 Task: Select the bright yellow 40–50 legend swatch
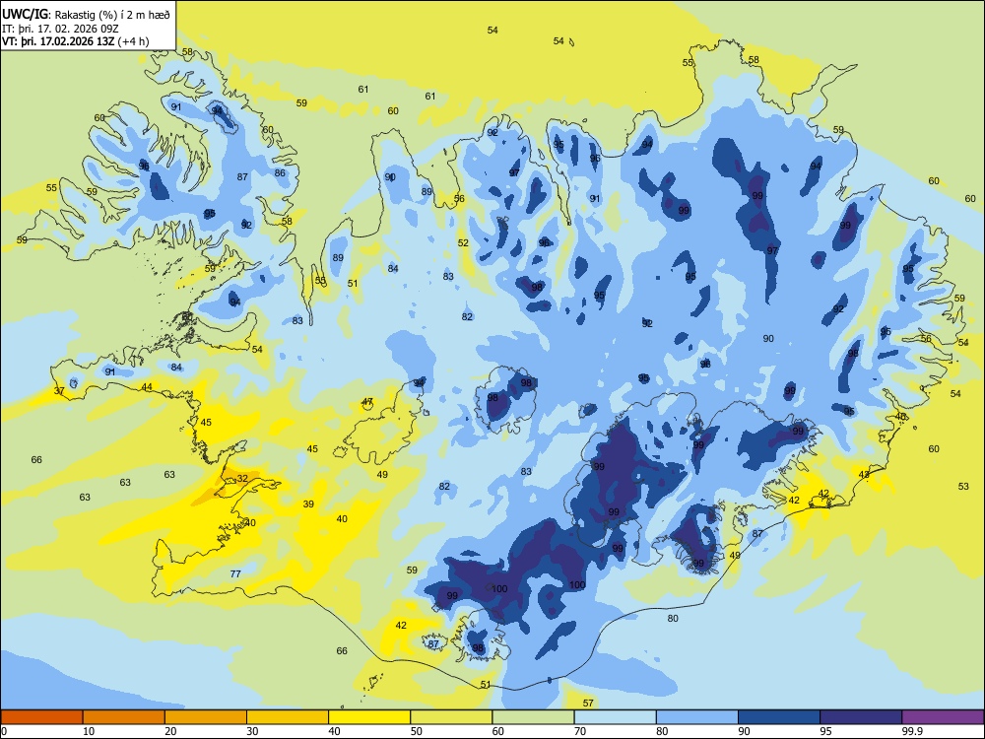pos(369,717)
